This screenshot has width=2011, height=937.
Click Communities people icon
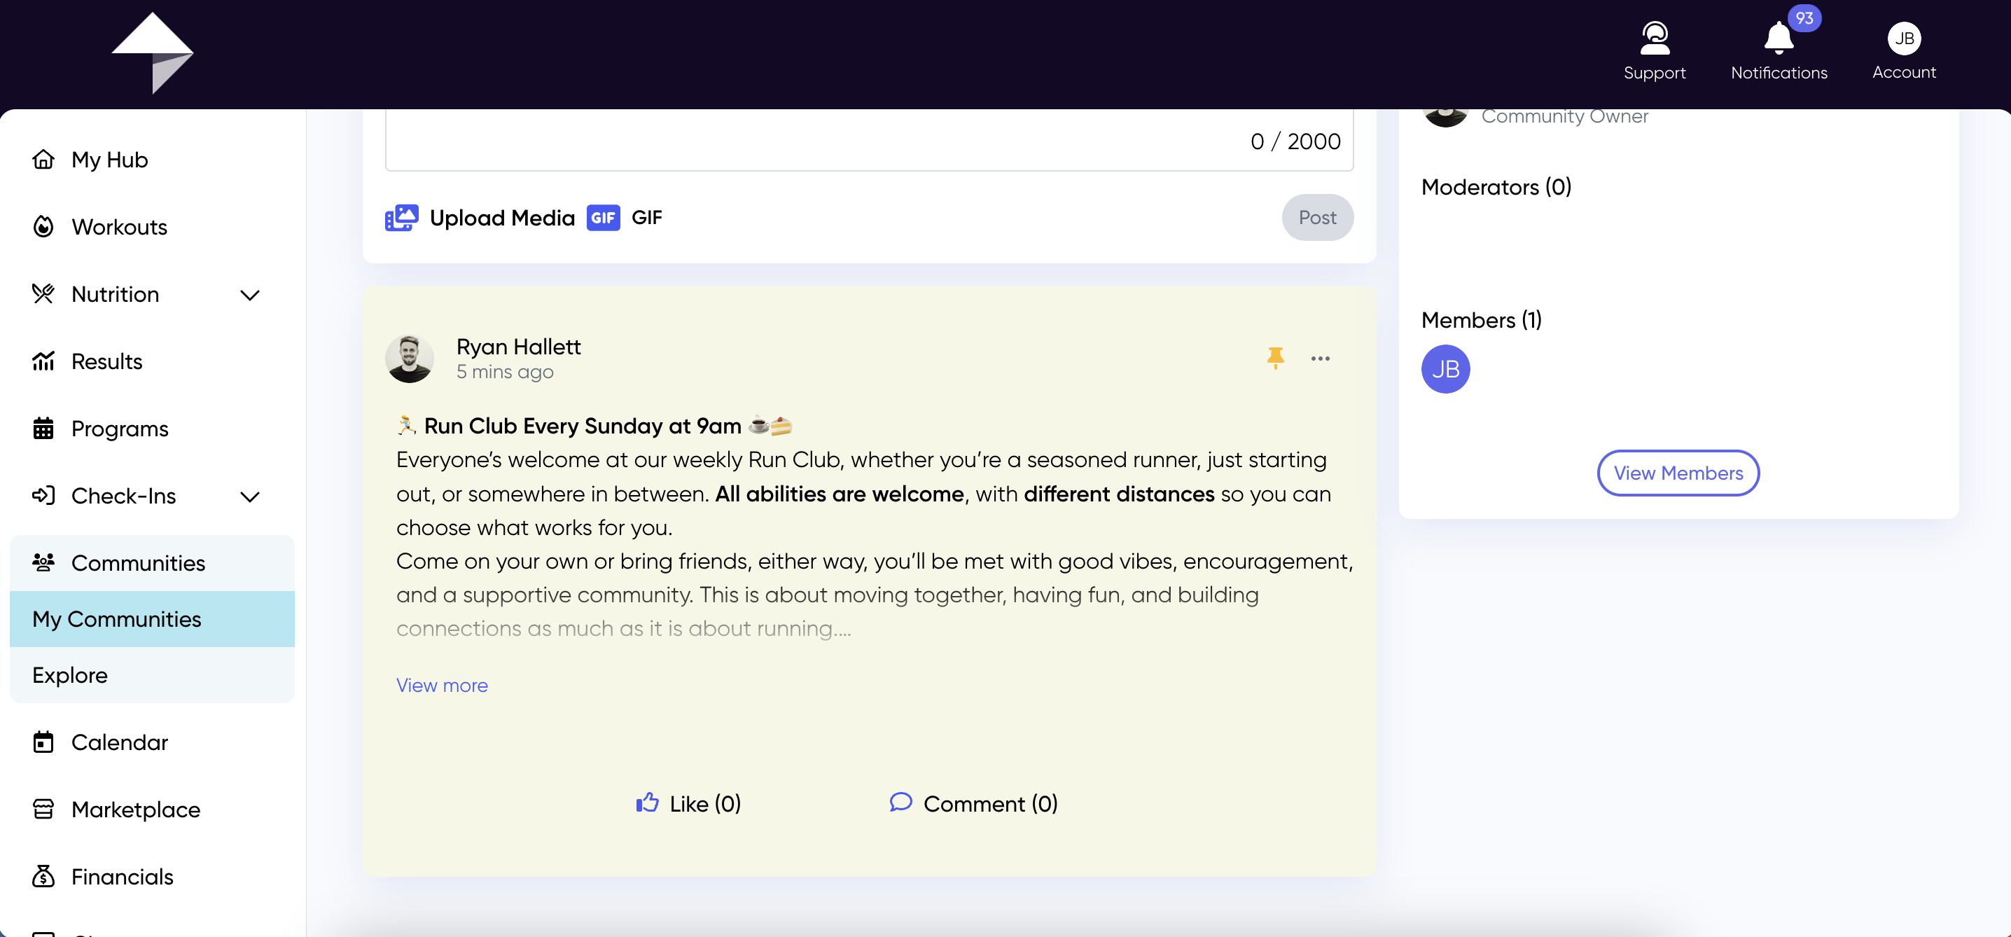[43, 562]
